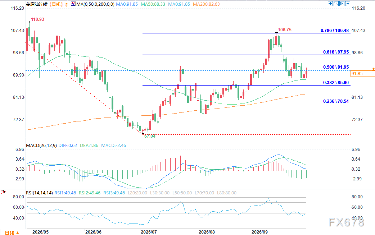This screenshot has width=375, height=235.
Task: Click the shift-chart-right axis icon
Action: (x=342, y=4)
